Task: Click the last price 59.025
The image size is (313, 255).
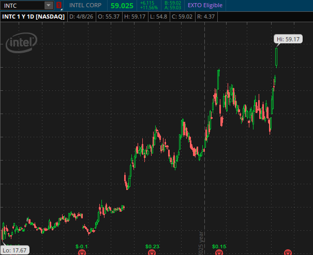Action: [122, 5]
